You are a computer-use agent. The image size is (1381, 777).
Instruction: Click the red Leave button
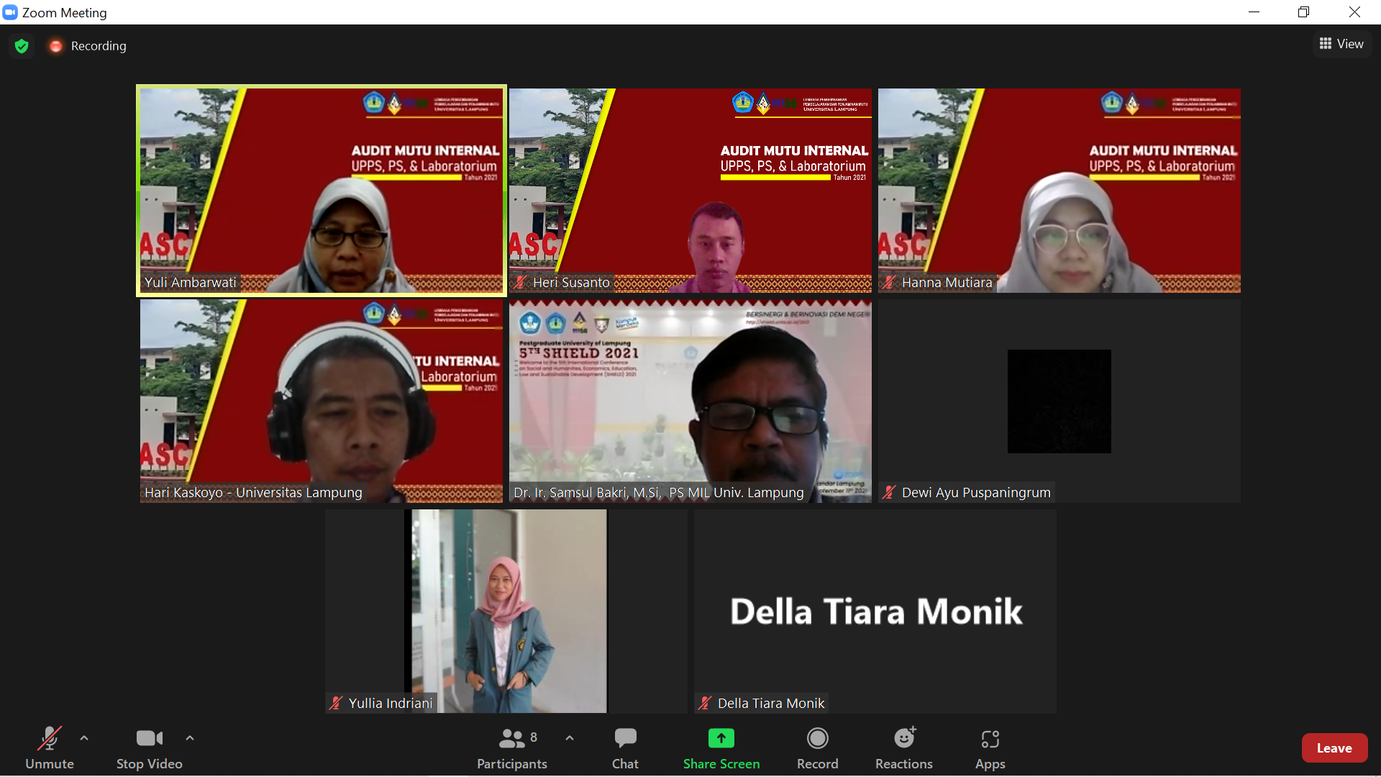click(1334, 748)
